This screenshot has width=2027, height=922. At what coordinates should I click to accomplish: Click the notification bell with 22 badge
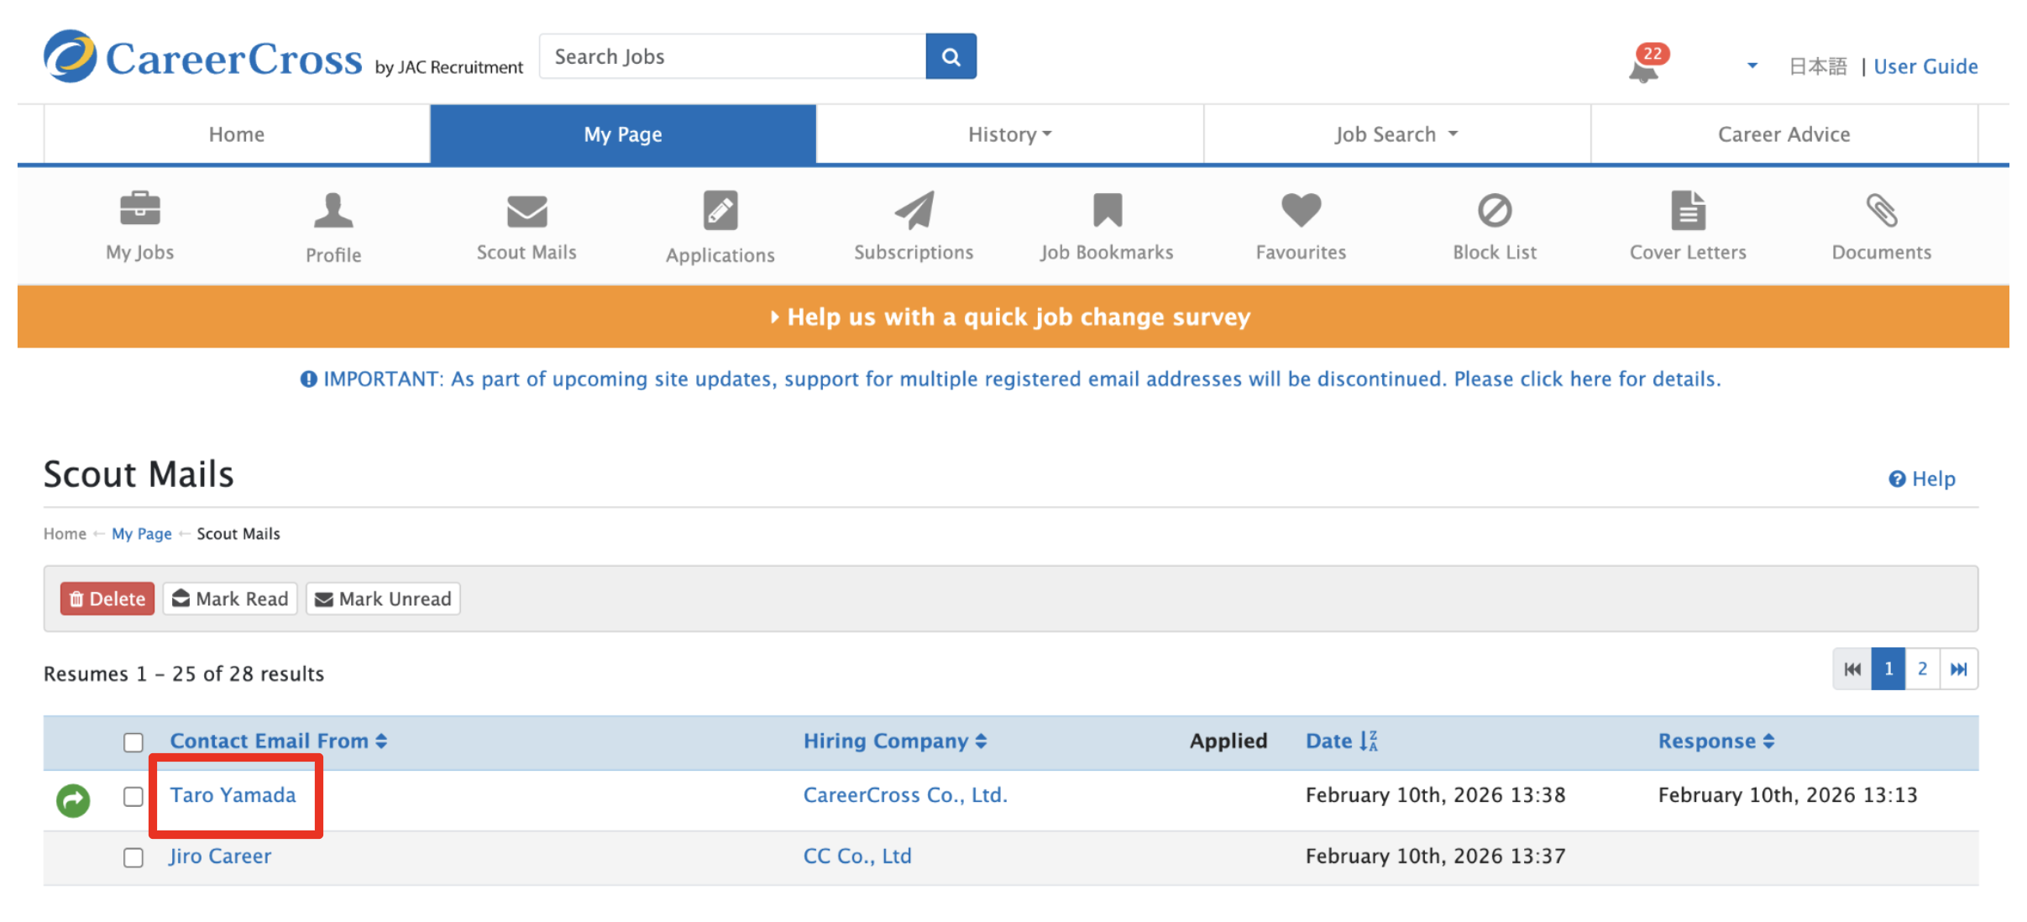tap(1644, 67)
